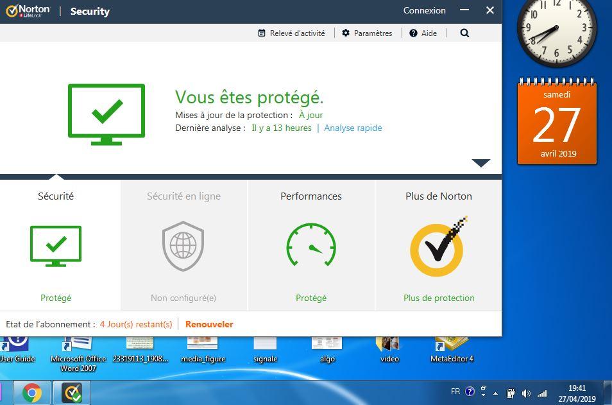Click Connexion to sign in
612x405 pixels.
pos(424,10)
